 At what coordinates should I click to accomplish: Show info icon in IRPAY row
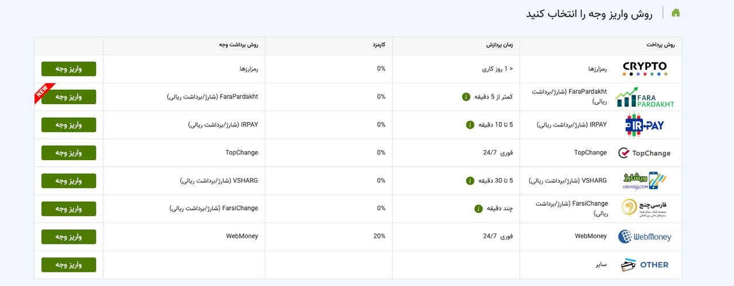tap(470, 125)
